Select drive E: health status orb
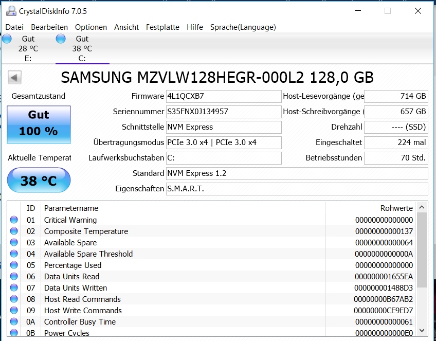The height and width of the screenshot is (341, 436). 7,39
